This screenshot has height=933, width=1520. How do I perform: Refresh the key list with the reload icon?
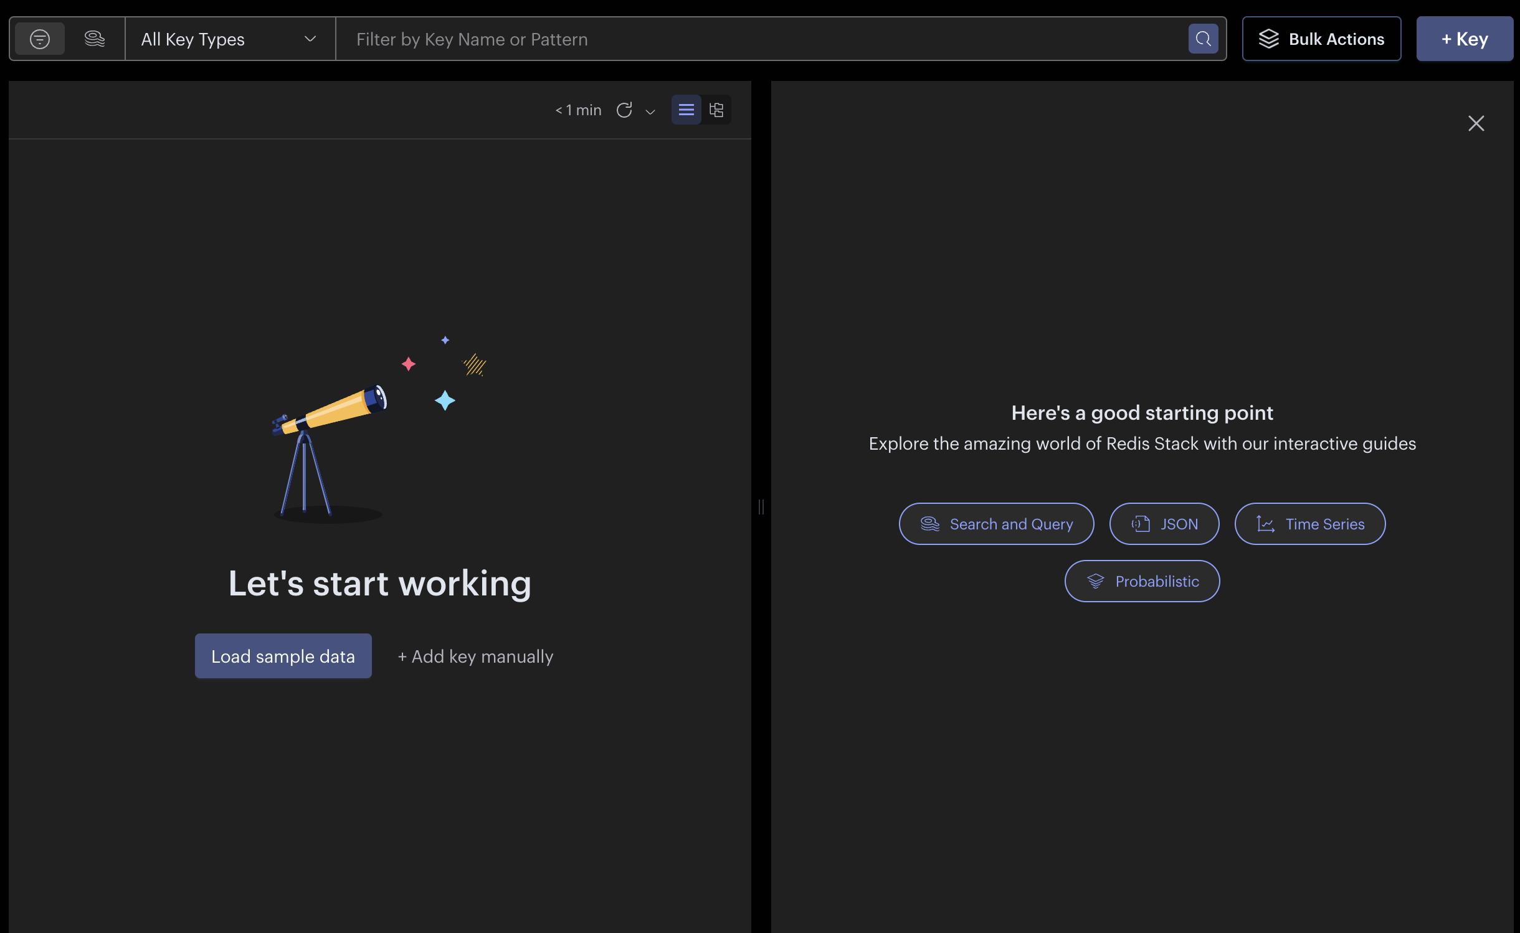coord(624,110)
